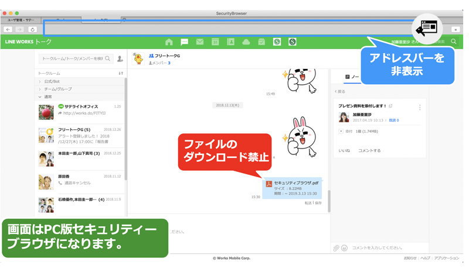The width and height of the screenshot is (469, 269).
Task: Open the emoji sticker icon in comment box
Action: 344,248
